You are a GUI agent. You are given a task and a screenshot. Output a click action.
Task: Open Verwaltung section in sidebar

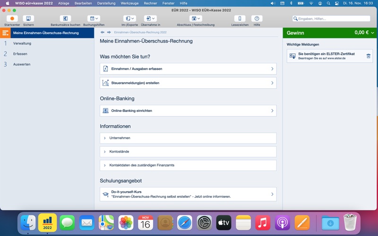click(22, 43)
